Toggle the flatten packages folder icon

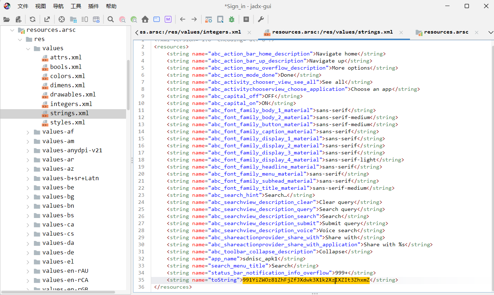coord(73,19)
